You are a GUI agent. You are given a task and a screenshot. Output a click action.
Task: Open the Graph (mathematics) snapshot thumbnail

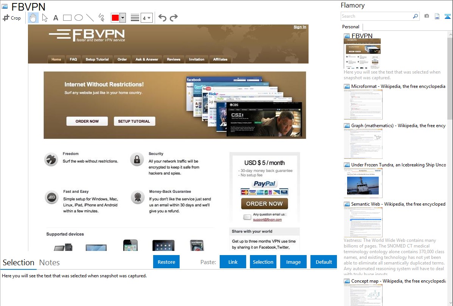(x=363, y=144)
